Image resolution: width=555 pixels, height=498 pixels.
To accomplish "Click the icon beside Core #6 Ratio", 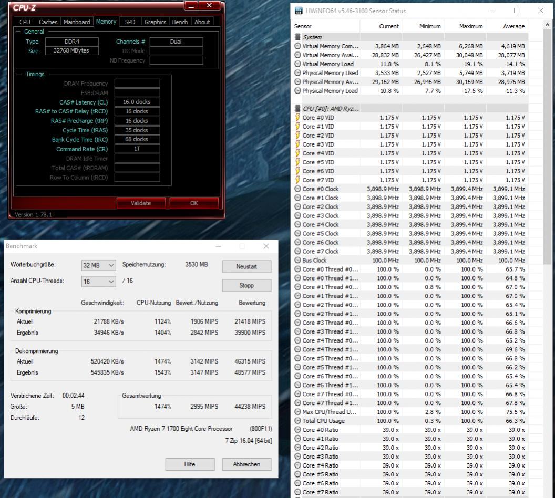I will pyautogui.click(x=297, y=483).
